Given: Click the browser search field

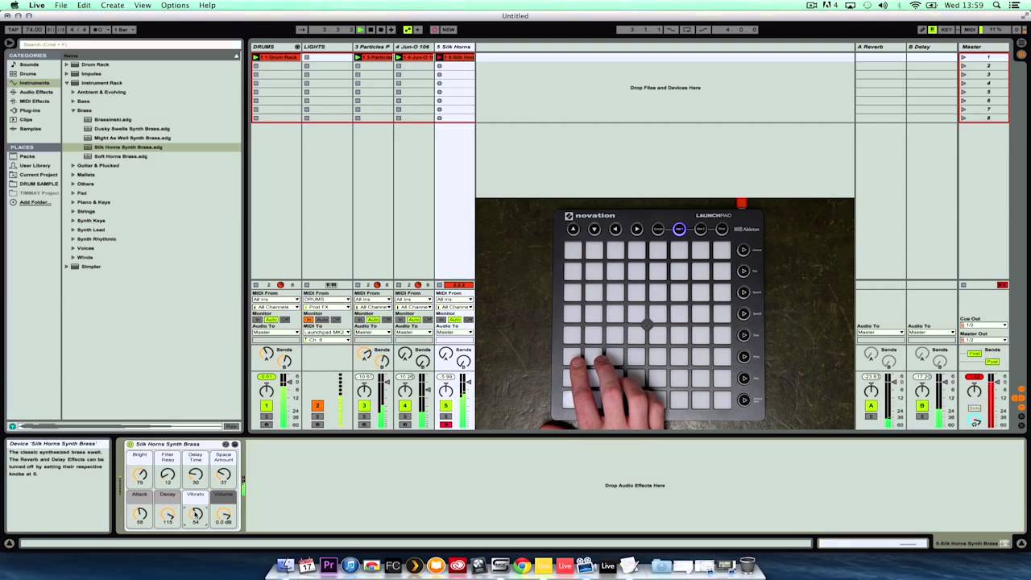Looking at the screenshot, I should coord(129,44).
